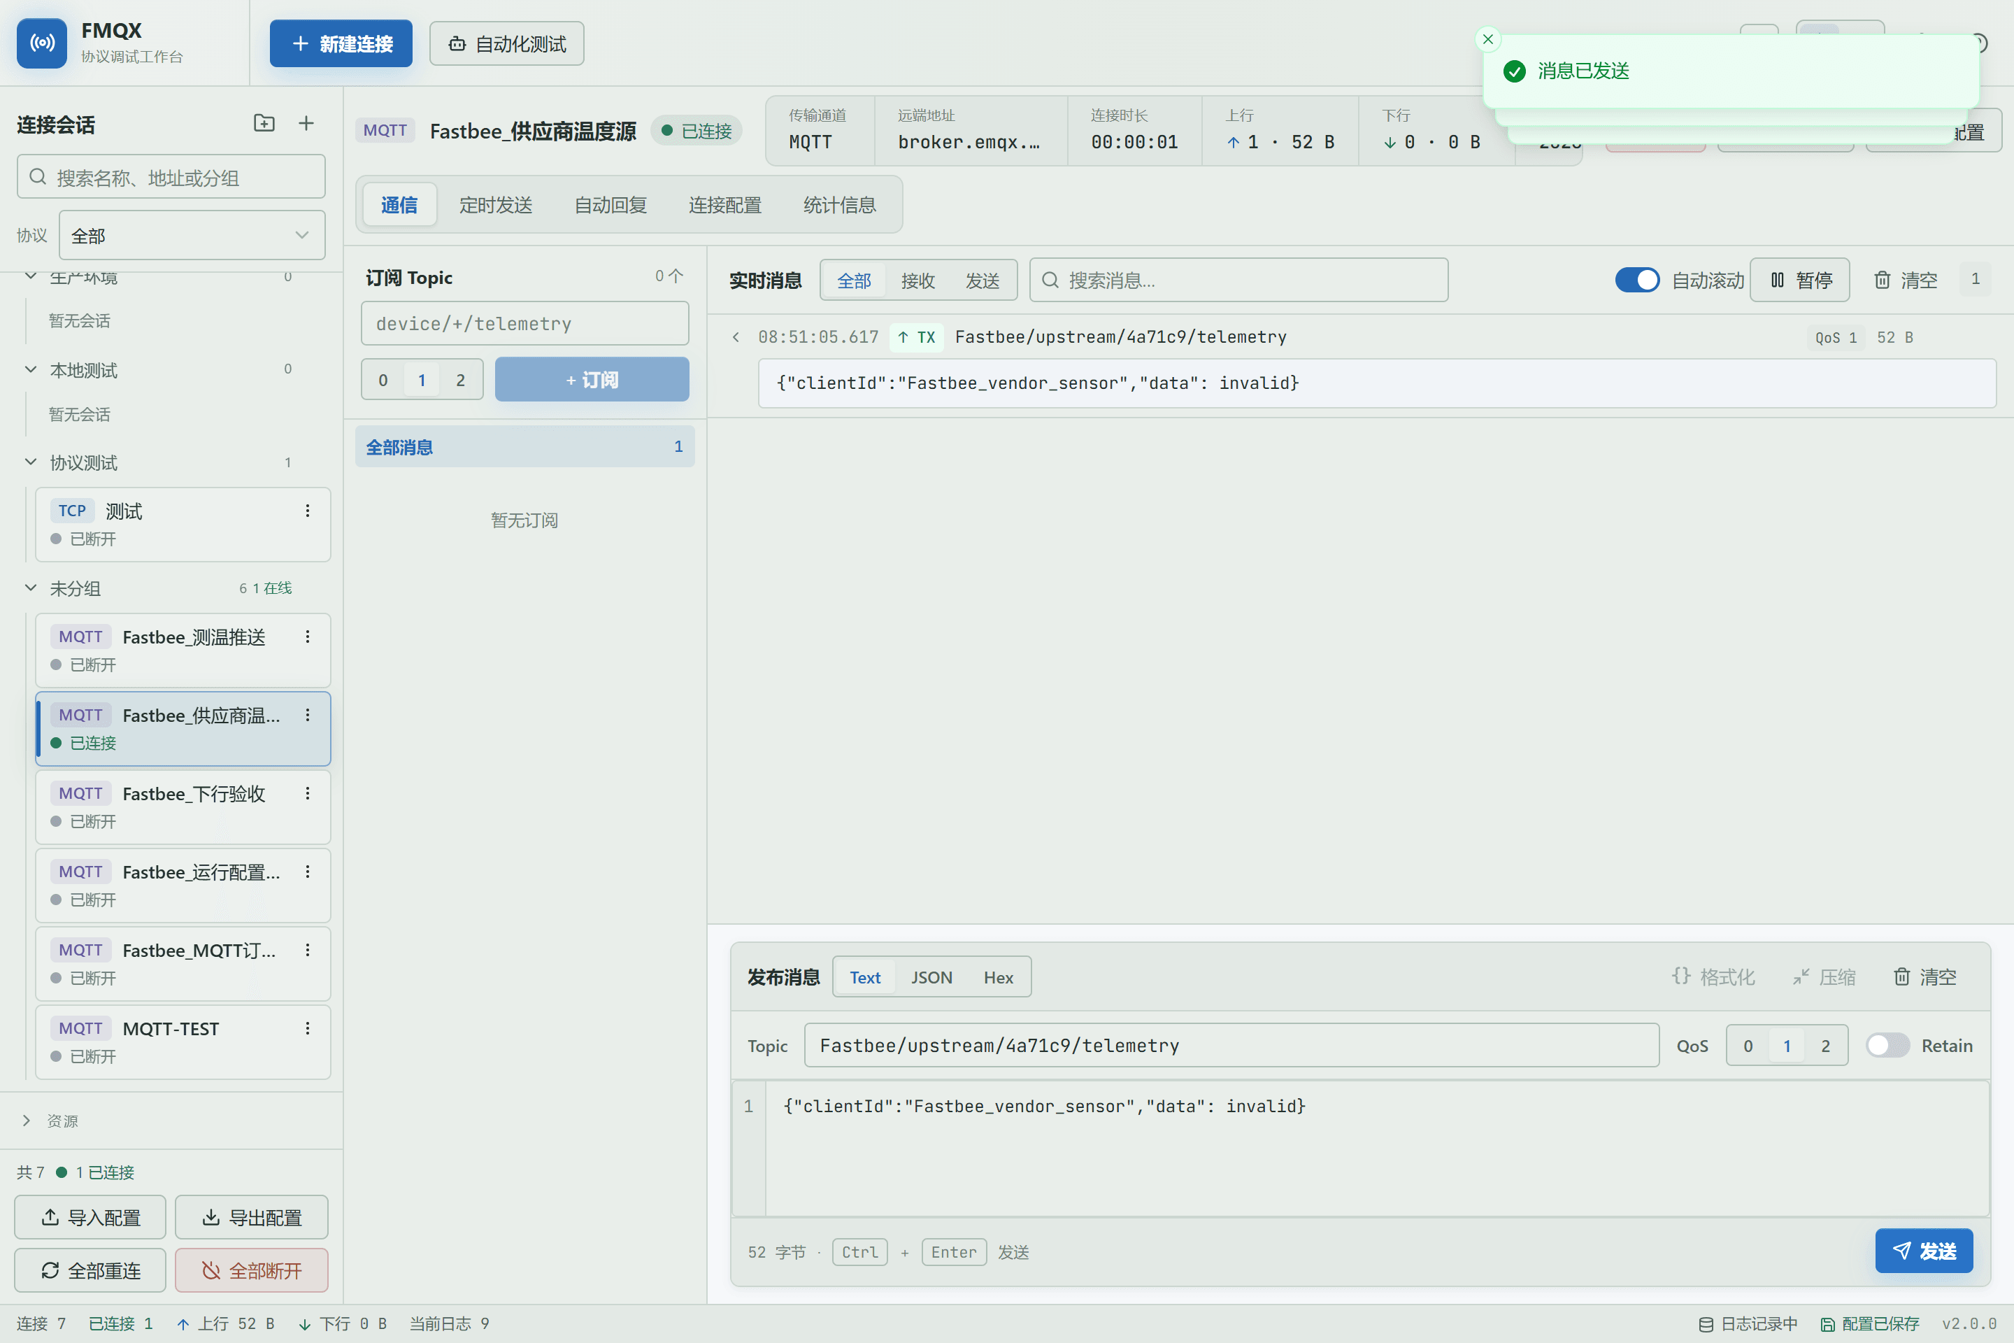
Task: Click the 自动化测试 button
Action: pyautogui.click(x=507, y=43)
